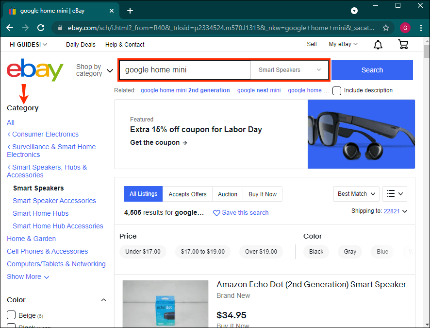
Task: Open the Shop by category dropdown
Action: (x=94, y=70)
